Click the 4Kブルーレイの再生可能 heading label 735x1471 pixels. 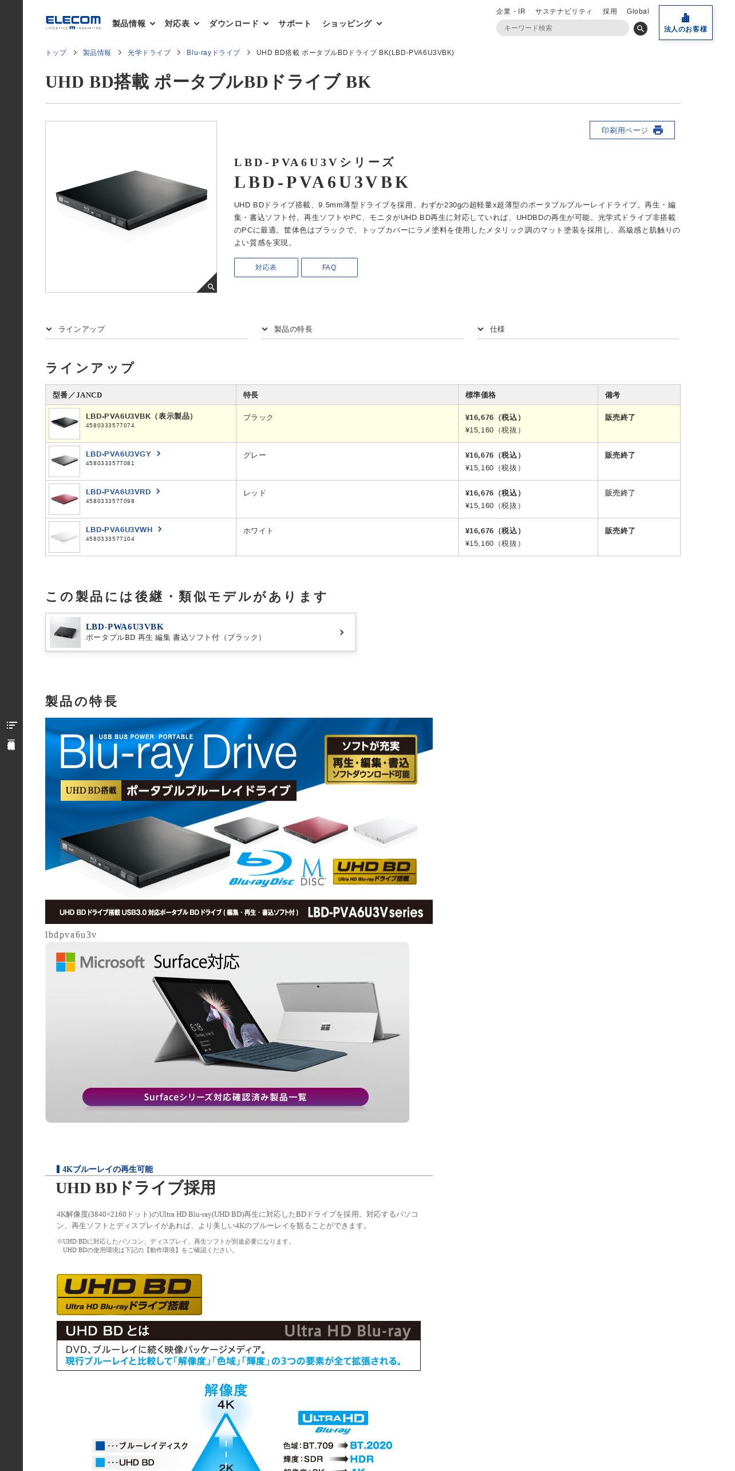pos(107,1169)
